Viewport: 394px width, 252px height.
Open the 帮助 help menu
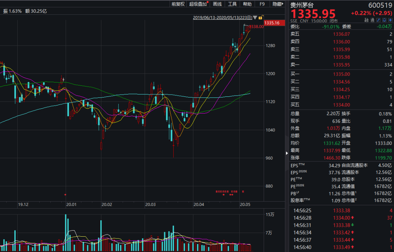pos(247,4)
